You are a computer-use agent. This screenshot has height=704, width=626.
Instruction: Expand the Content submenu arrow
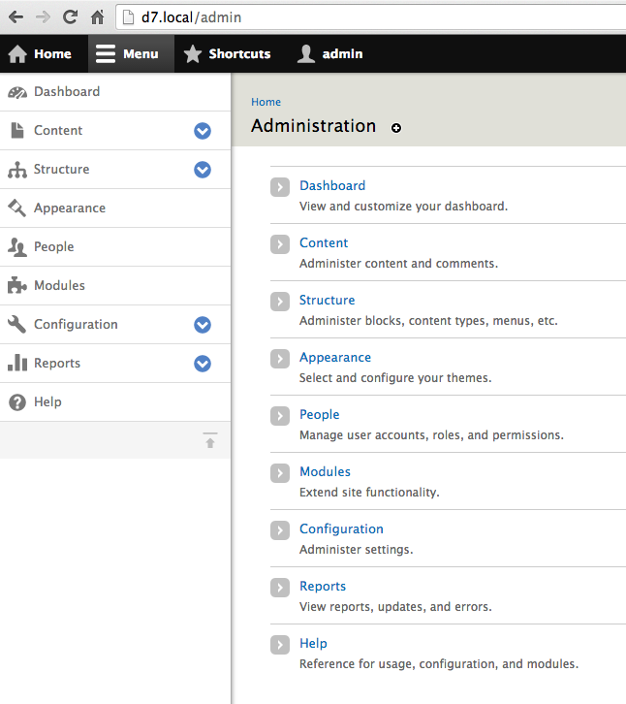203,131
